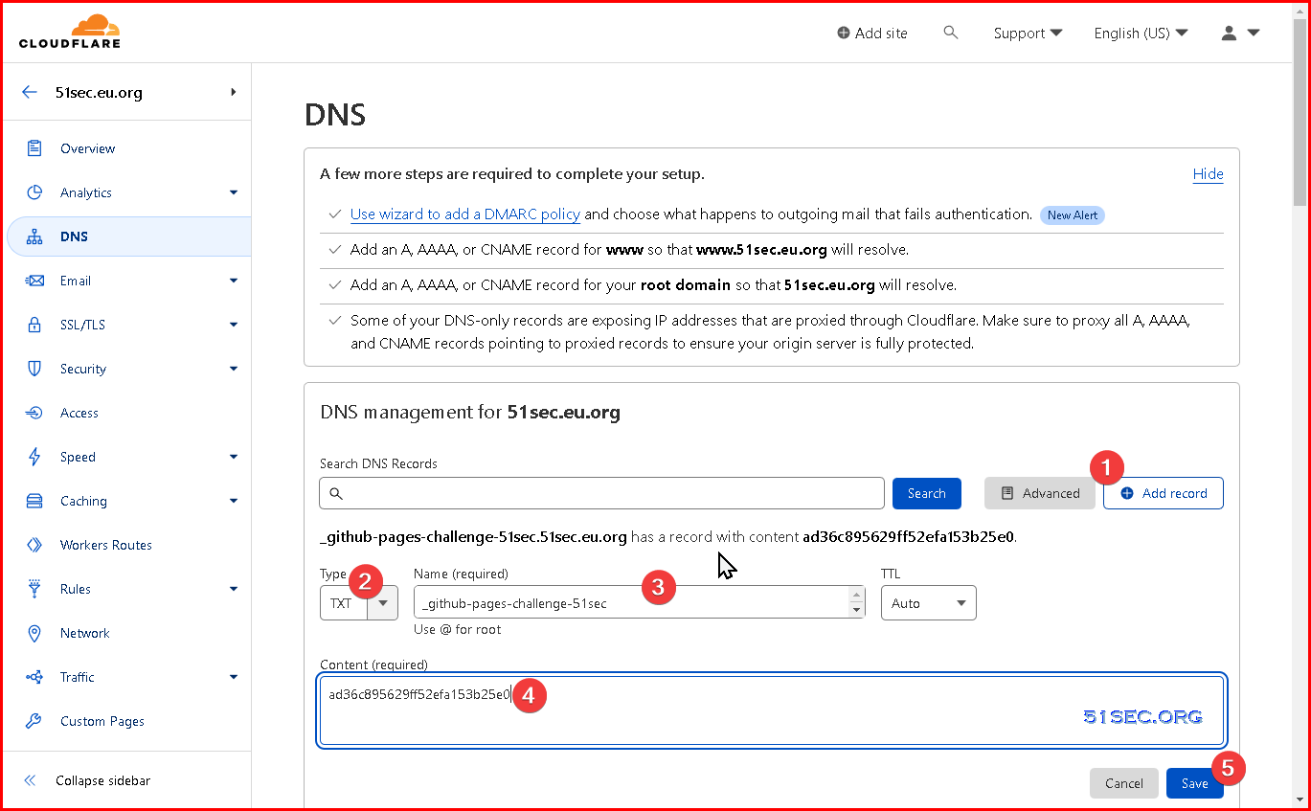Hide the setup steps notice
Viewport: 1311px width, 811px height.
1208,174
